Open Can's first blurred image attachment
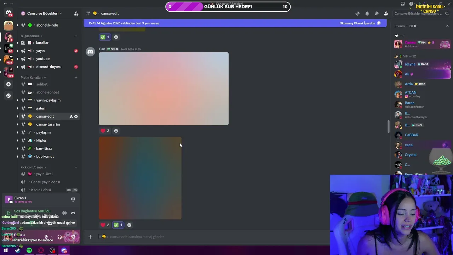The height and width of the screenshot is (255, 453). pos(164,89)
